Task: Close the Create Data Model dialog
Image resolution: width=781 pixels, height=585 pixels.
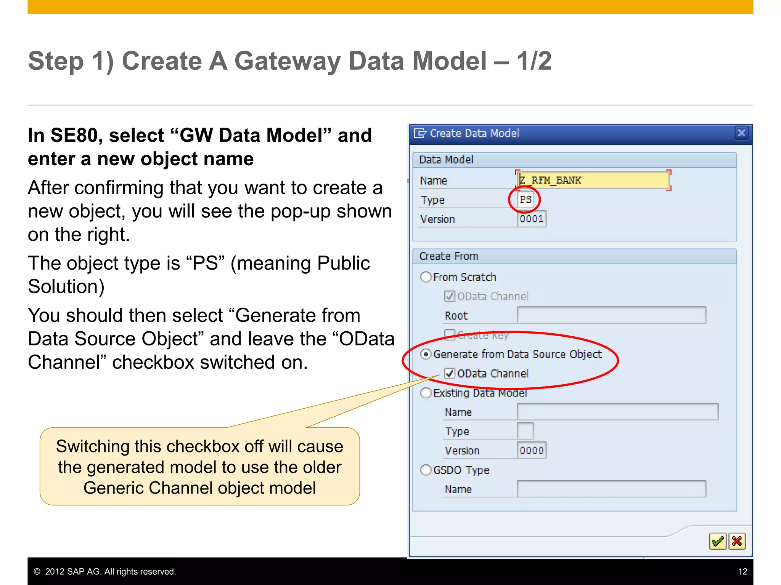Action: click(x=741, y=133)
